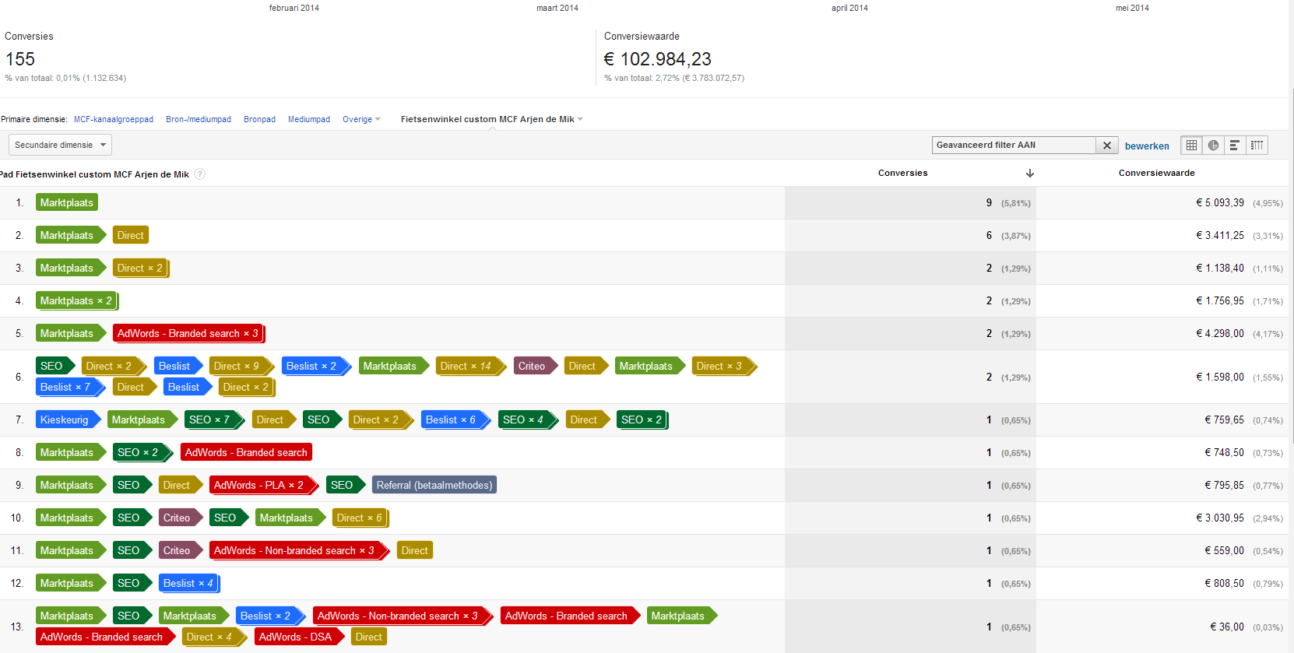This screenshot has width=1294, height=653.
Task: Clear the advanced filter with X
Action: click(x=1106, y=146)
